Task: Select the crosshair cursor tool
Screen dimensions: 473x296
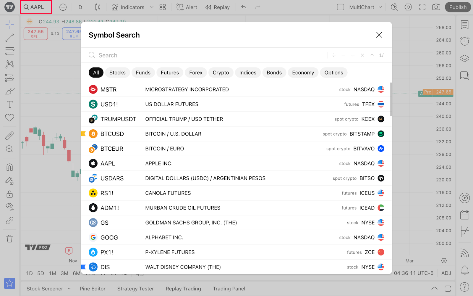Action: pyautogui.click(x=10, y=24)
